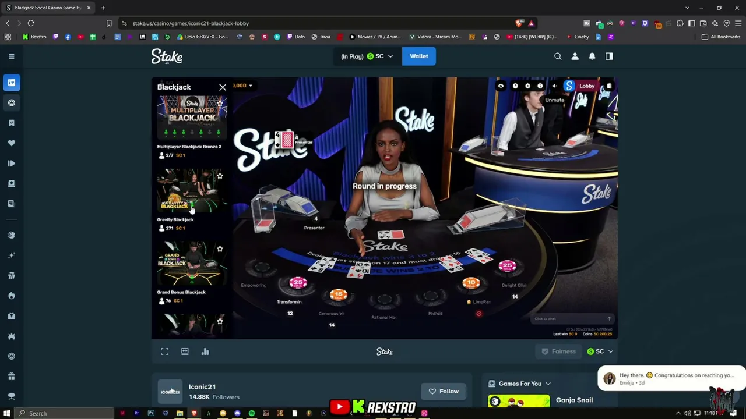Favorite Grand Bonus Blackjack with star
The image size is (746, 419).
(220, 249)
